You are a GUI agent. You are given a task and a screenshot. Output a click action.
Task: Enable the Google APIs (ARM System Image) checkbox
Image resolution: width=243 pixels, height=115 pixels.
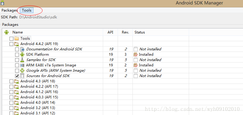[x=17, y=71]
